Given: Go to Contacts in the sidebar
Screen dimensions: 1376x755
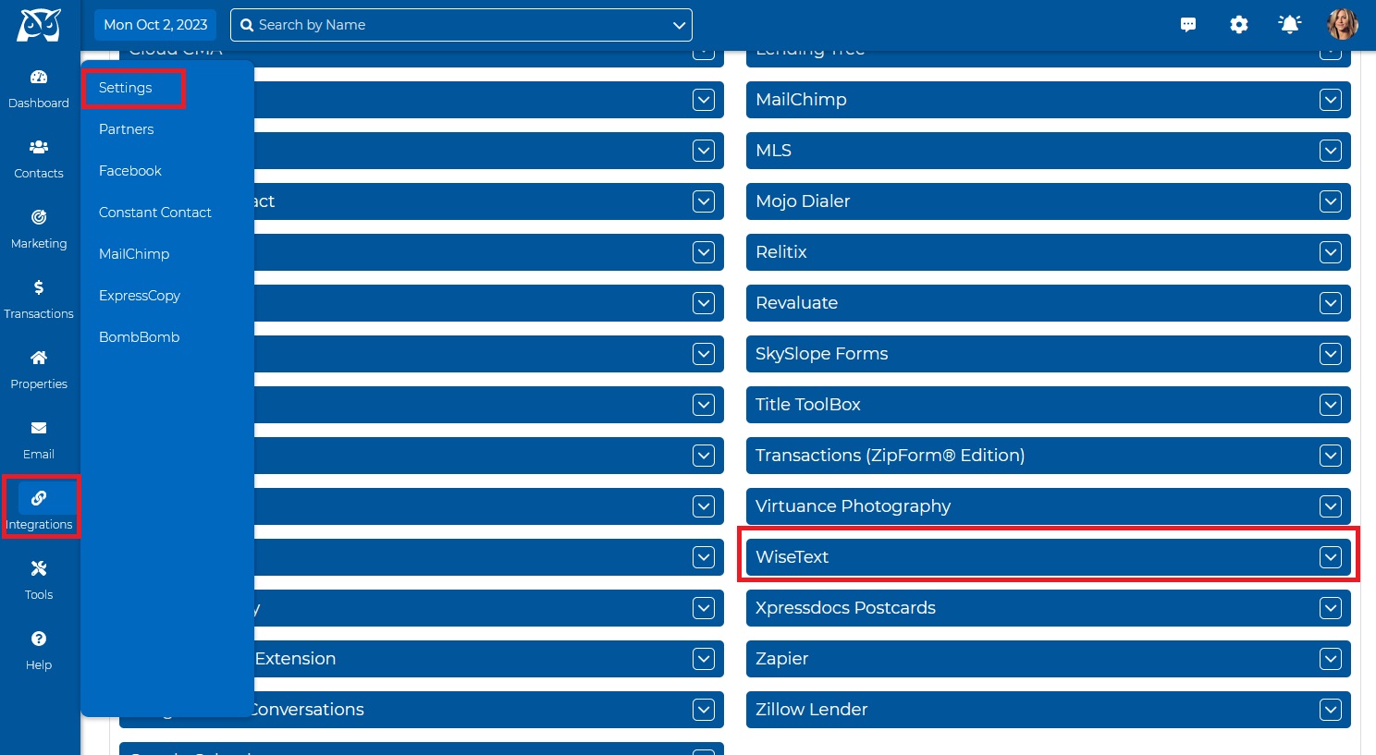Looking at the screenshot, I should tap(39, 160).
